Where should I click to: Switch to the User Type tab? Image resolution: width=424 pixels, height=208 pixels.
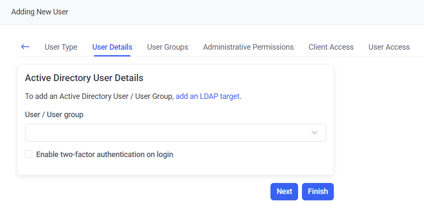pyautogui.click(x=61, y=47)
